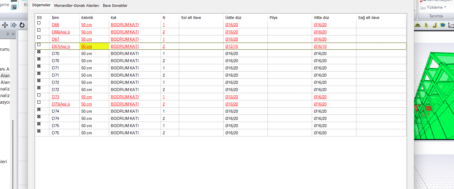Click the curve graph icon in toolbar
The width and height of the screenshot is (454, 189).
451,25
